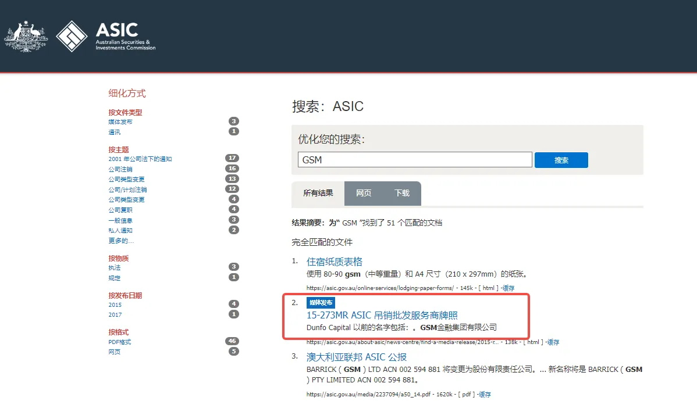Focus the GSM search input field
Viewport: 697px width, 401px height.
point(415,160)
